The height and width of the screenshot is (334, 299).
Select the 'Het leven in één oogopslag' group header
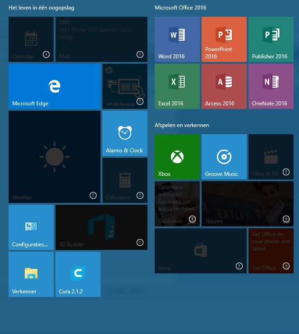point(41,8)
